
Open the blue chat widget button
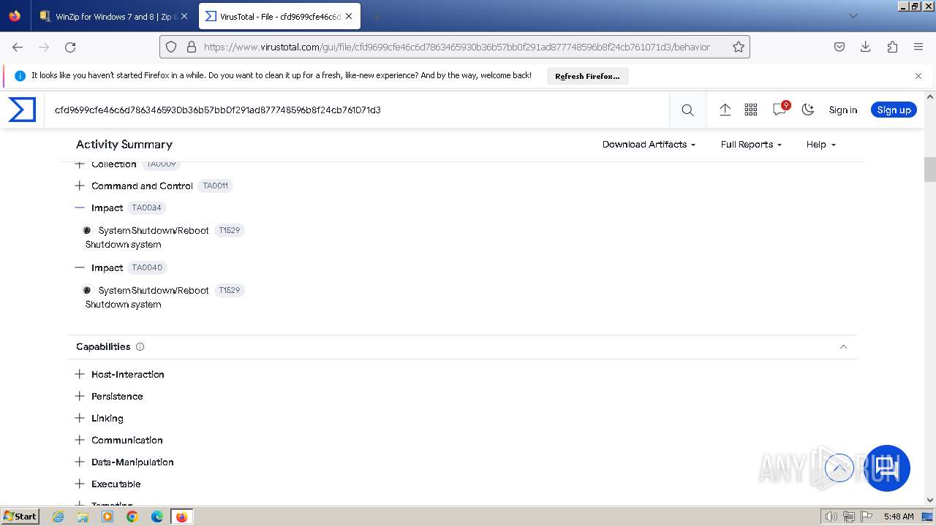pos(887,468)
